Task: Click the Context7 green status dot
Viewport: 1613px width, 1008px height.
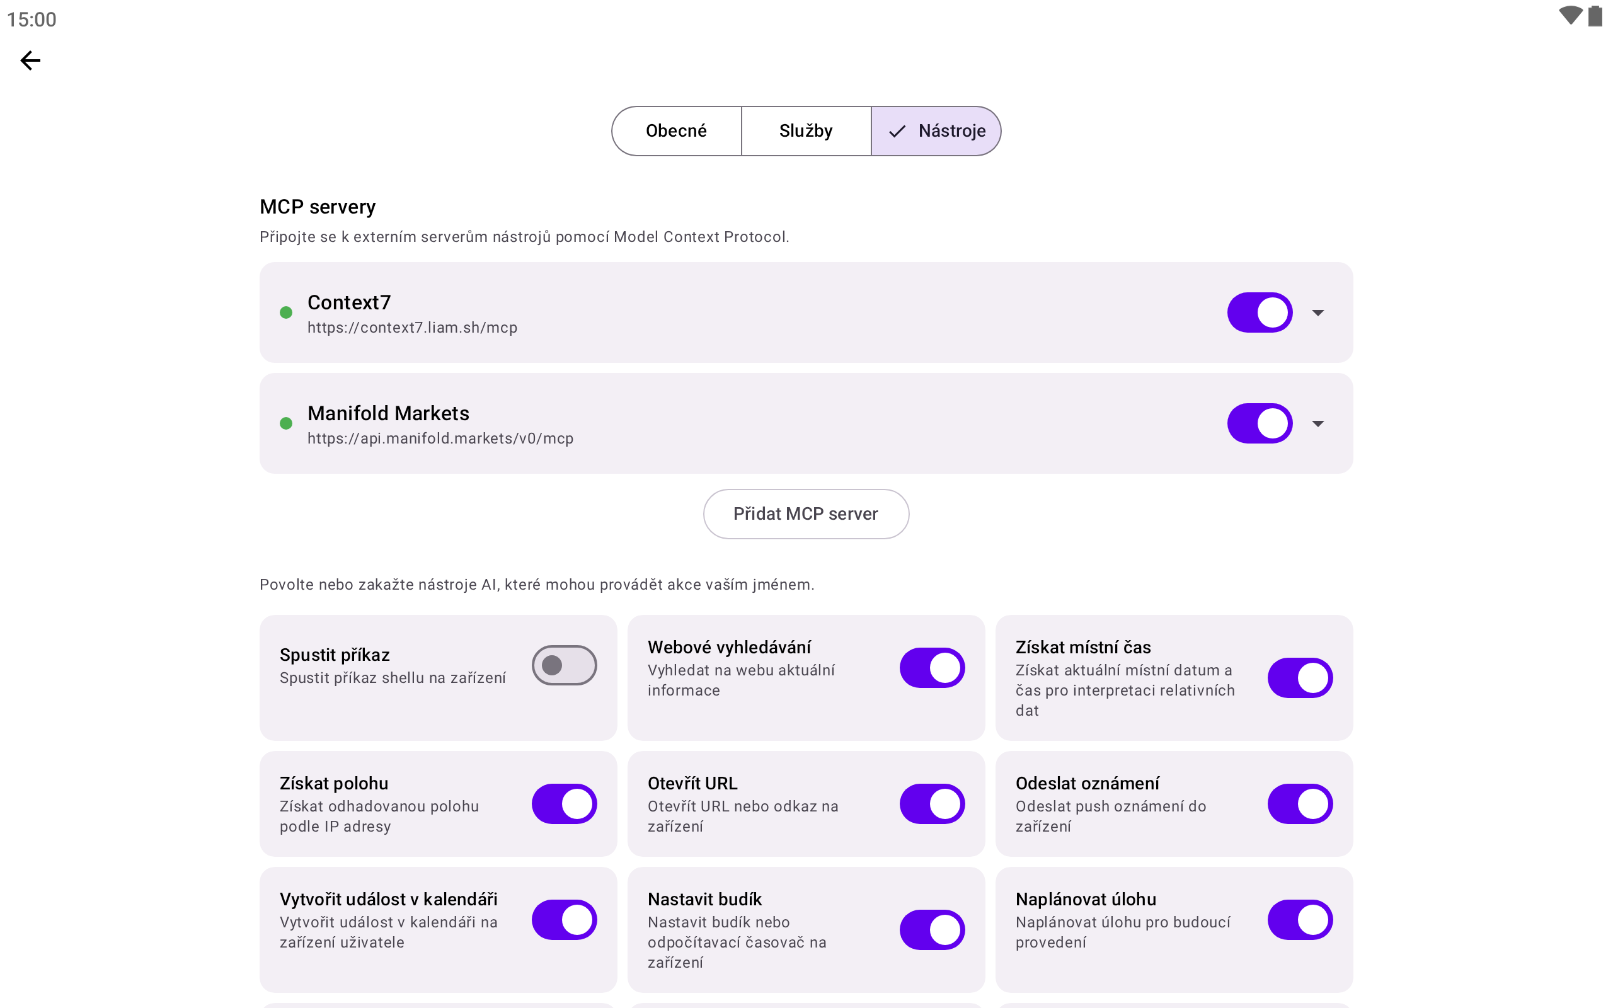Action: point(286,312)
